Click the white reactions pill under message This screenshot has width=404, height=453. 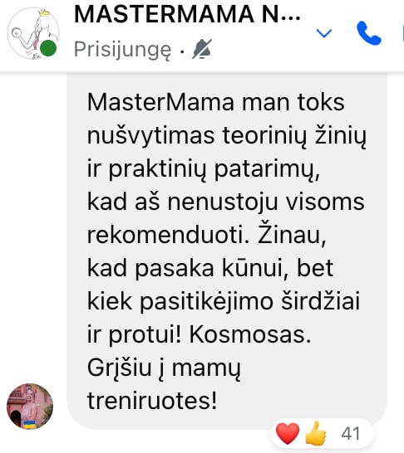tap(322, 433)
